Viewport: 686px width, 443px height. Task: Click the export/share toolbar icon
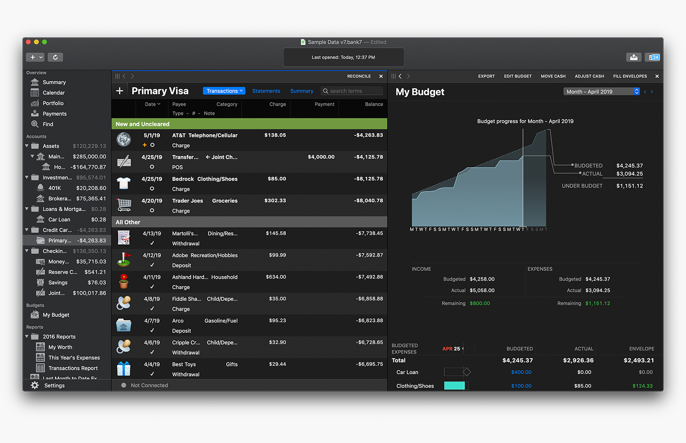pos(634,57)
